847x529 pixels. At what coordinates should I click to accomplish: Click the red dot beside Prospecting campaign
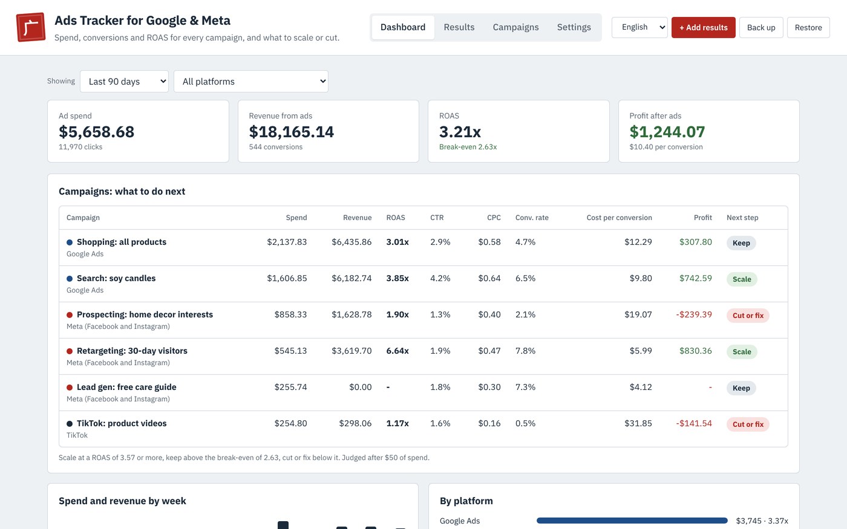point(70,315)
